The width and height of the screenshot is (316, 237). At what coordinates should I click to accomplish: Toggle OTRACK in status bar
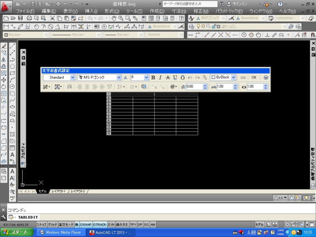[100, 224]
